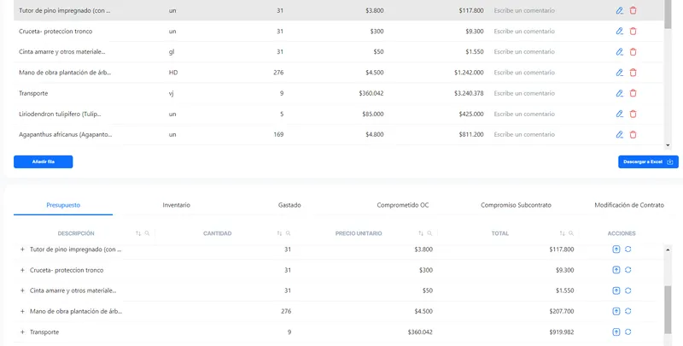Edit the Cinta amarre row
The height and width of the screenshot is (346, 683).
click(620, 52)
